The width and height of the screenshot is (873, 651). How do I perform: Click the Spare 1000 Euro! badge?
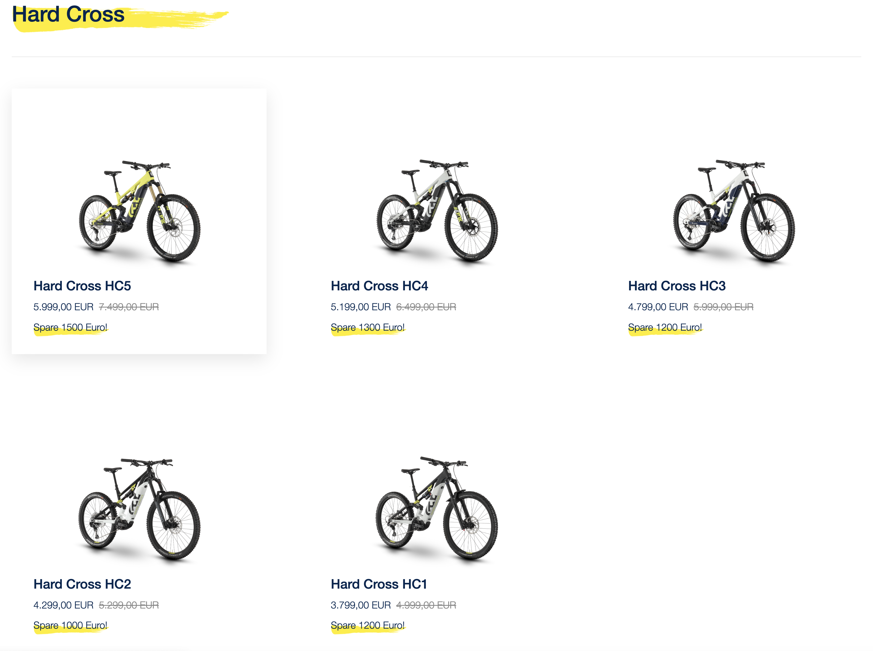tap(71, 626)
